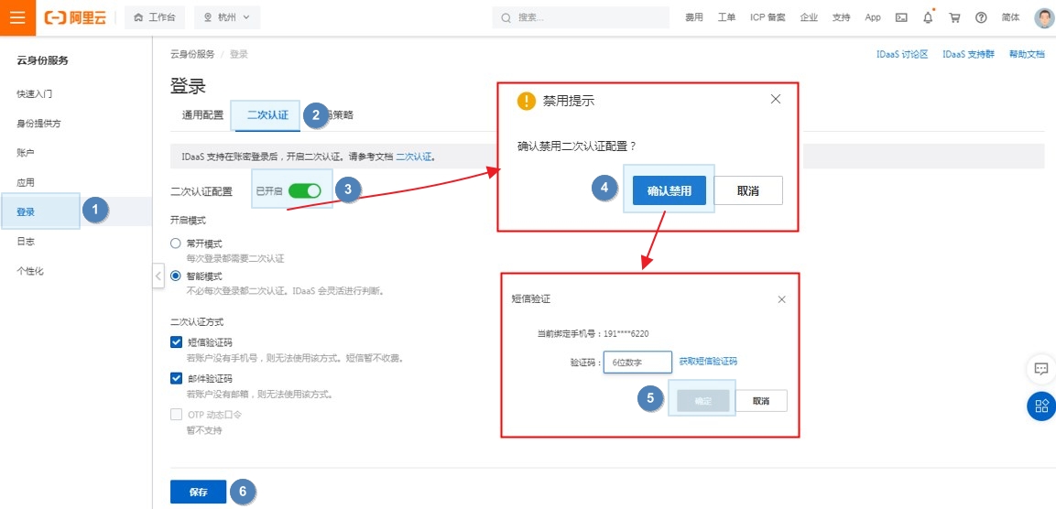Open the shopping cart icon
1056x509 pixels.
[x=954, y=17]
